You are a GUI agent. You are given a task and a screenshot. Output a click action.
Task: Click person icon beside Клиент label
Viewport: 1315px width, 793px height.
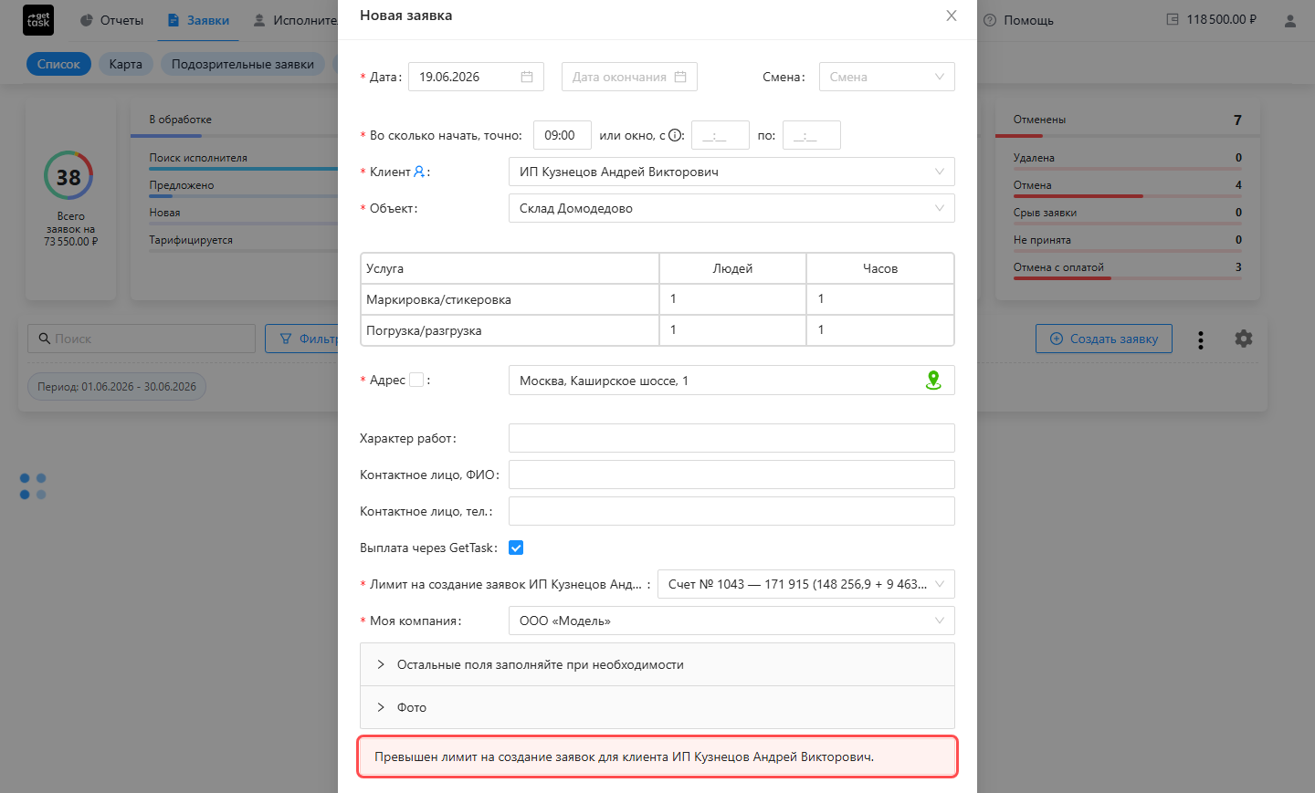click(419, 172)
